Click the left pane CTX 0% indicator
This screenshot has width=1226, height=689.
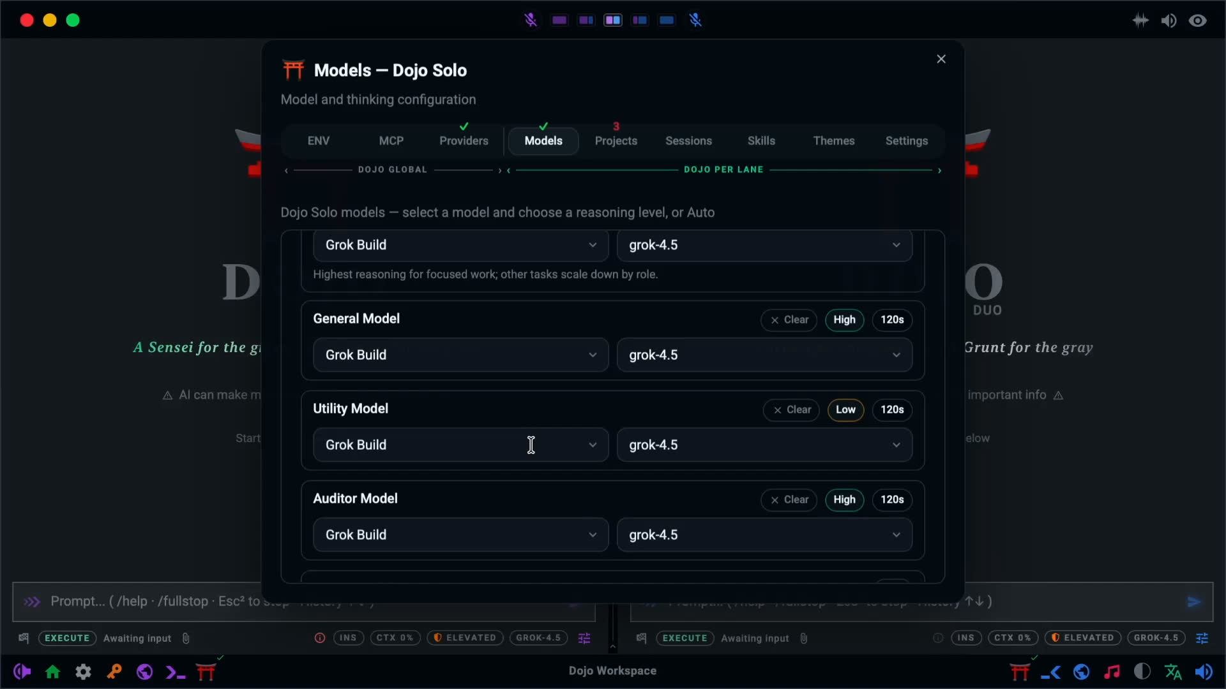tap(395, 638)
